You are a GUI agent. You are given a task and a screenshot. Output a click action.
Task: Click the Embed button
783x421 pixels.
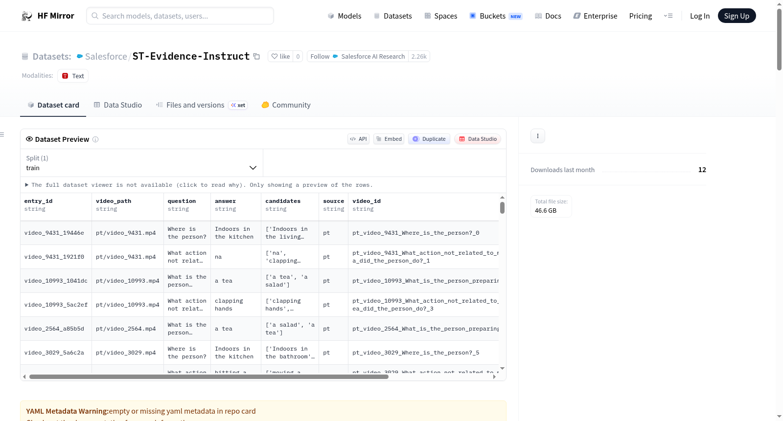point(389,139)
